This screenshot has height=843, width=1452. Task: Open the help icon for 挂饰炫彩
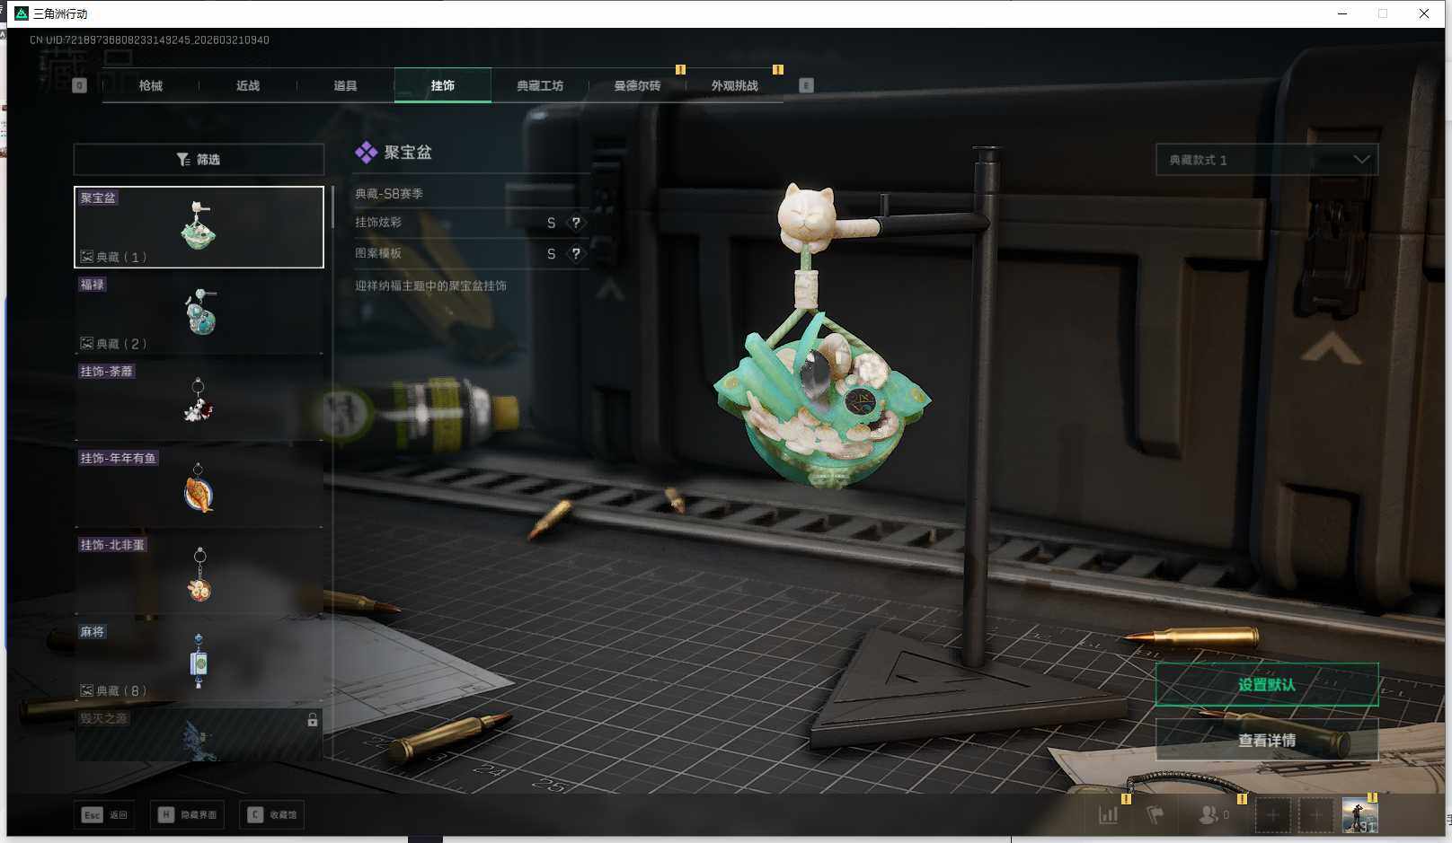576,223
